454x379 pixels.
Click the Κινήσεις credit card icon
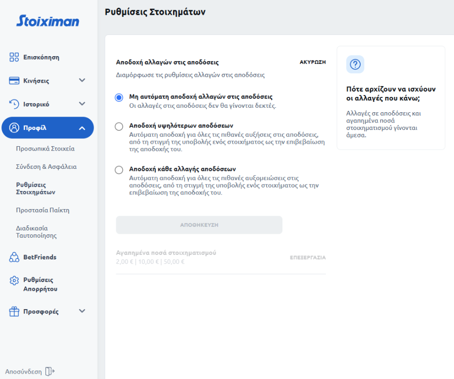pos(14,81)
